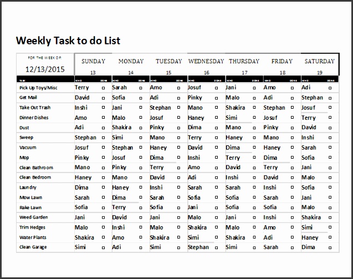Select the 'Trim Hedges' task label
The image size is (353, 279).
pyautogui.click(x=32, y=227)
